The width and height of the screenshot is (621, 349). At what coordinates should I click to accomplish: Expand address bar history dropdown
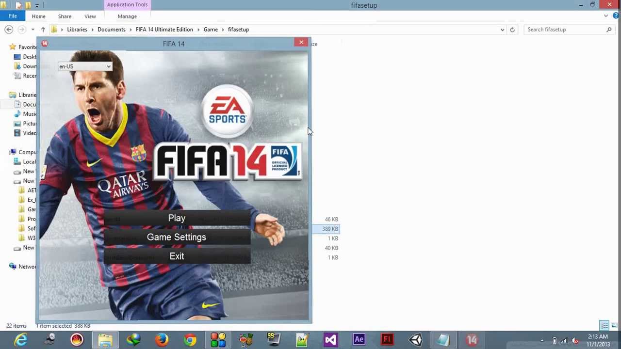[502, 30]
